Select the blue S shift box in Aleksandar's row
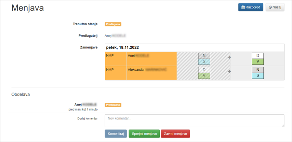 (257, 75)
